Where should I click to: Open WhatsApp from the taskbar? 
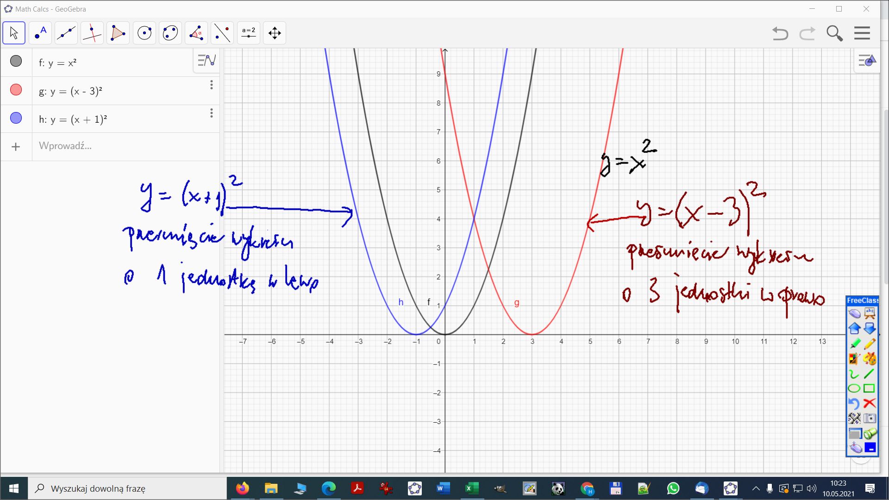tap(673, 488)
